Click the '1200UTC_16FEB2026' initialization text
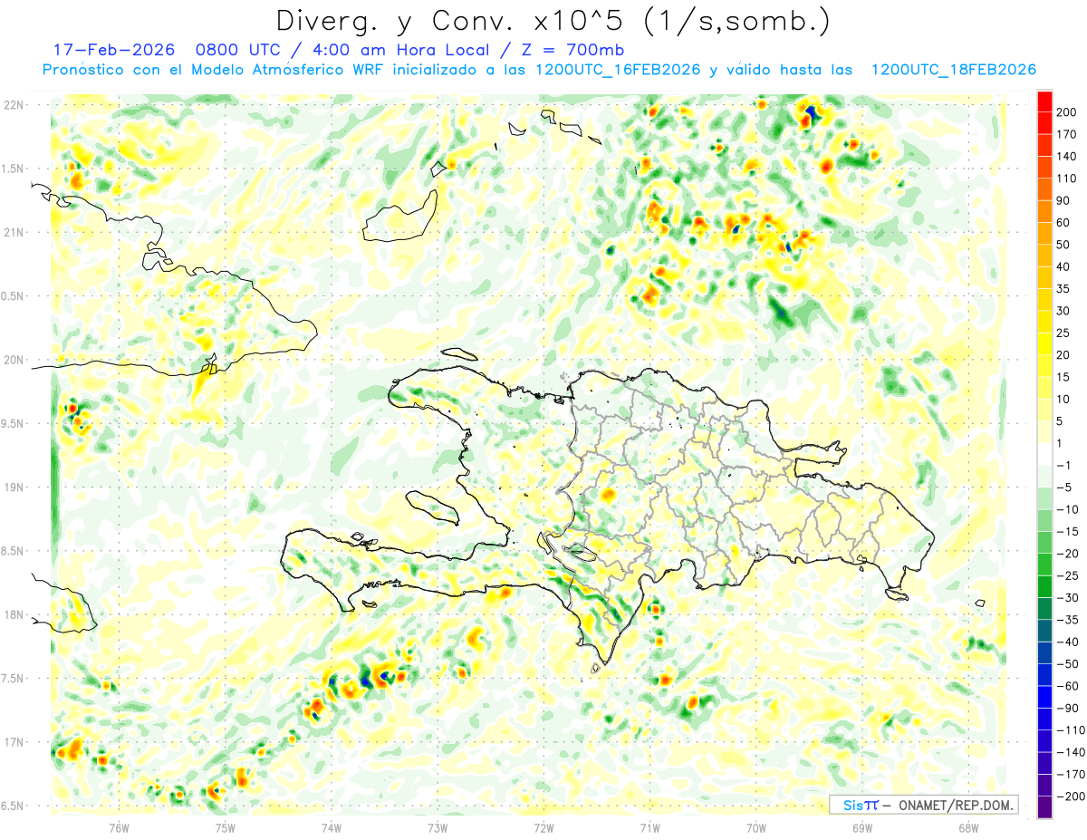Viewport: 1087px width, 840px height. coord(618,70)
